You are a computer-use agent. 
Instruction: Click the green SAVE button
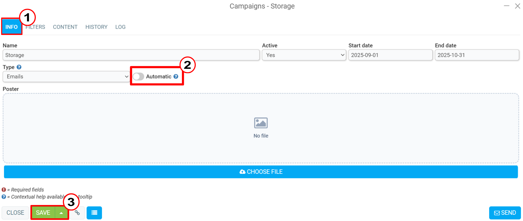(43, 213)
